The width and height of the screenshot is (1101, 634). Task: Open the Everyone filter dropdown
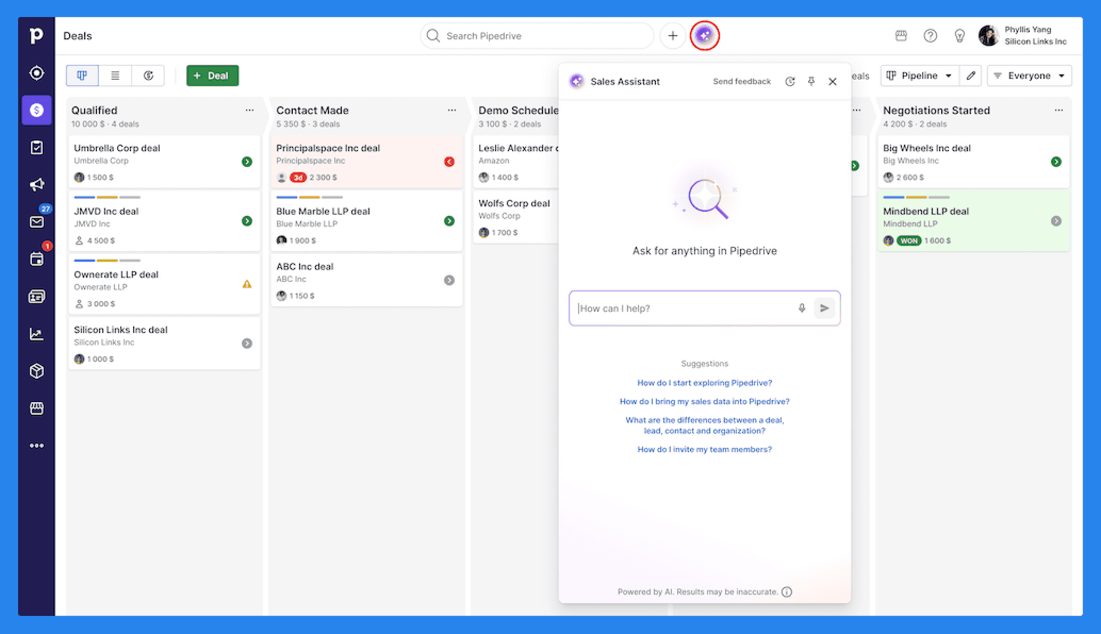[x=1029, y=76]
